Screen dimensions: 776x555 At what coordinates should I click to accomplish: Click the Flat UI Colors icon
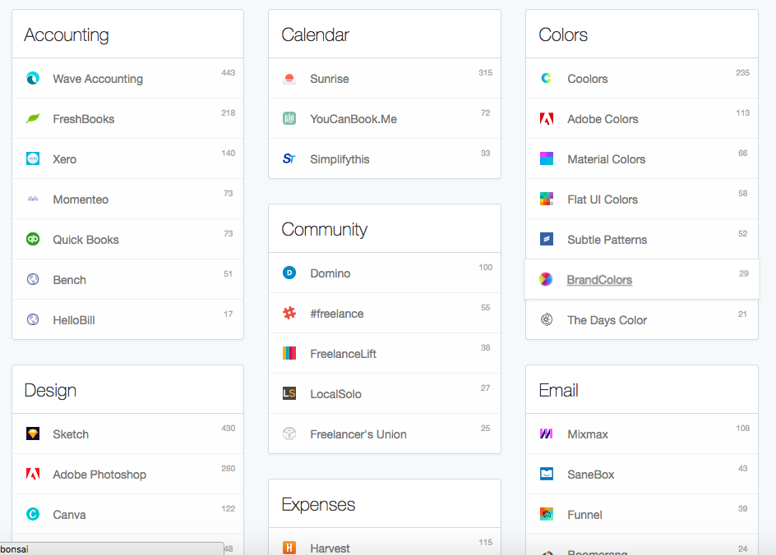[x=547, y=200]
